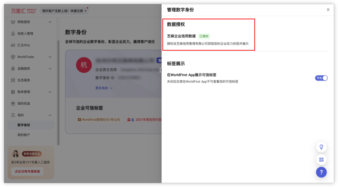This screenshot has height=187, width=338.
Task: Click 点击召唤专属客服 button
Action: click(x=27, y=171)
